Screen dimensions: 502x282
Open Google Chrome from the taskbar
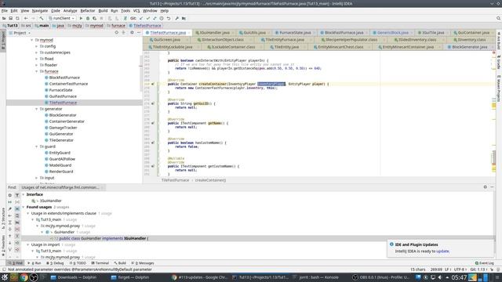[x=24, y=277]
